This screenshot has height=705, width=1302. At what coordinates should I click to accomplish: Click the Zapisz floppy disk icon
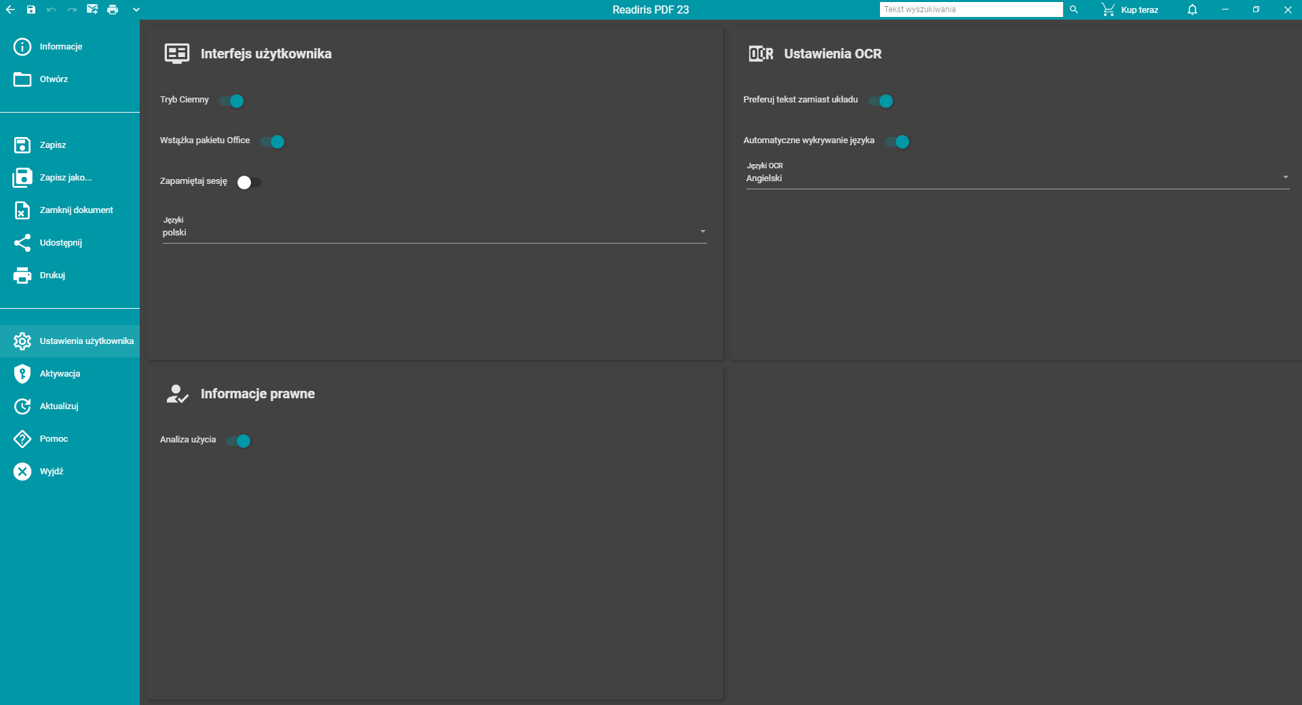(22, 145)
